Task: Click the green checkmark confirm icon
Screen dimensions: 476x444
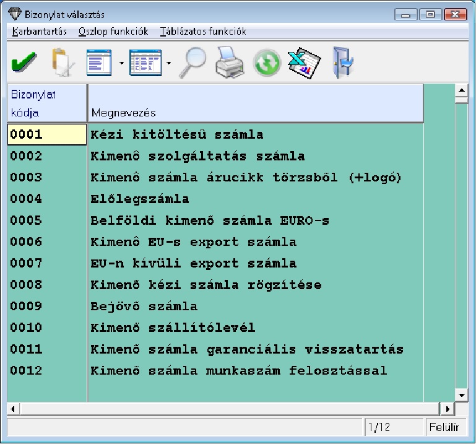Action: (x=24, y=63)
